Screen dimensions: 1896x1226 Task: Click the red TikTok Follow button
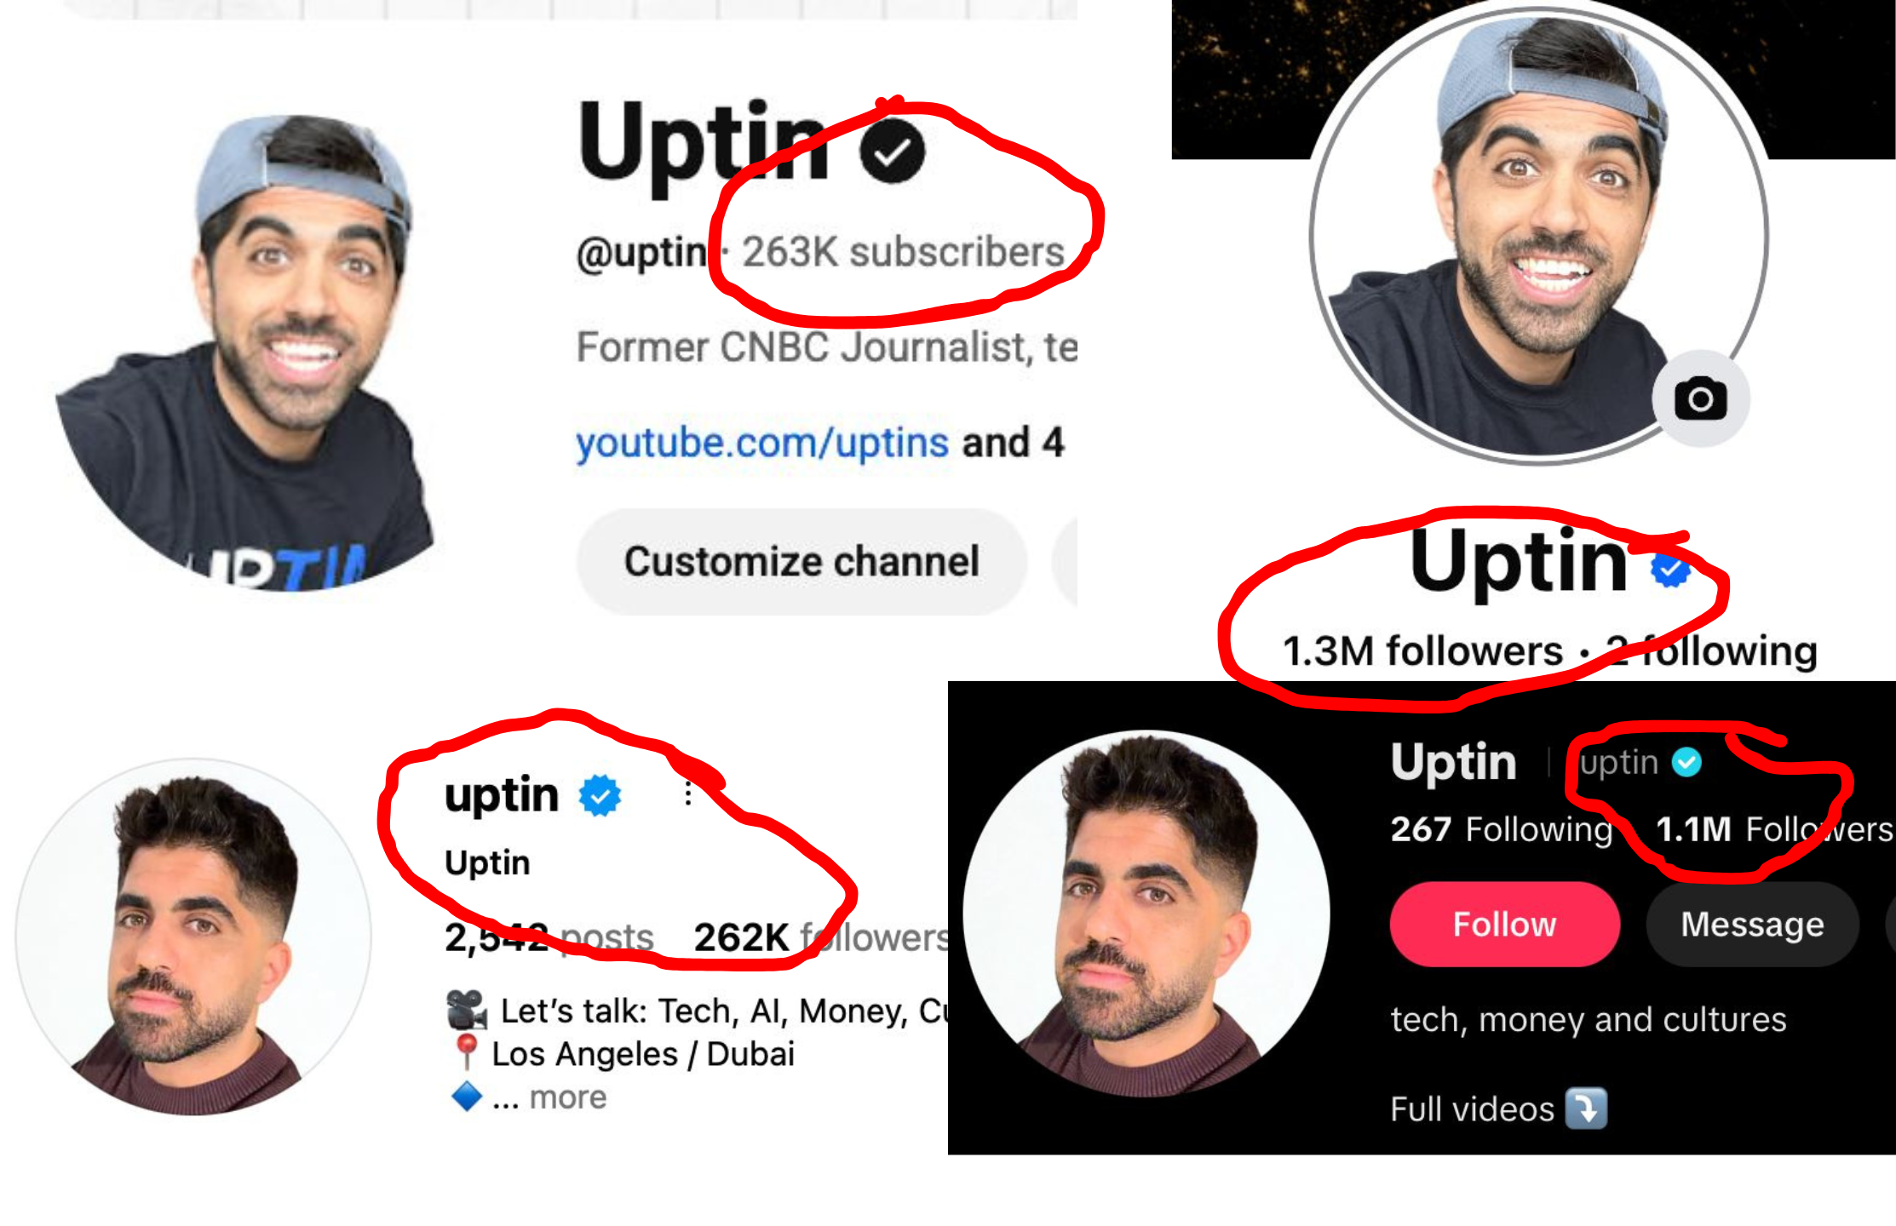tap(1504, 924)
